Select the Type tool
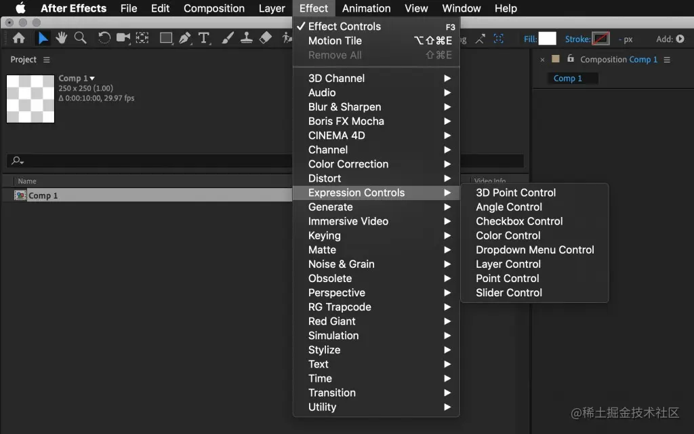 pyautogui.click(x=203, y=39)
